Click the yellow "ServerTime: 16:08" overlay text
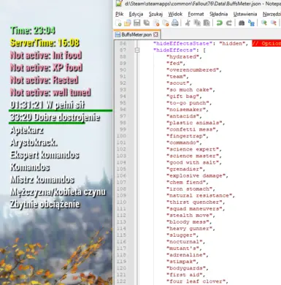The image size is (281, 285). pyautogui.click(x=45, y=43)
